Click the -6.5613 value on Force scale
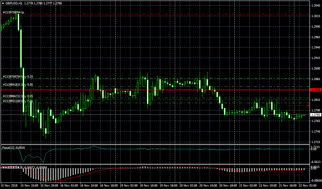322x189 pixels. coord(316,162)
